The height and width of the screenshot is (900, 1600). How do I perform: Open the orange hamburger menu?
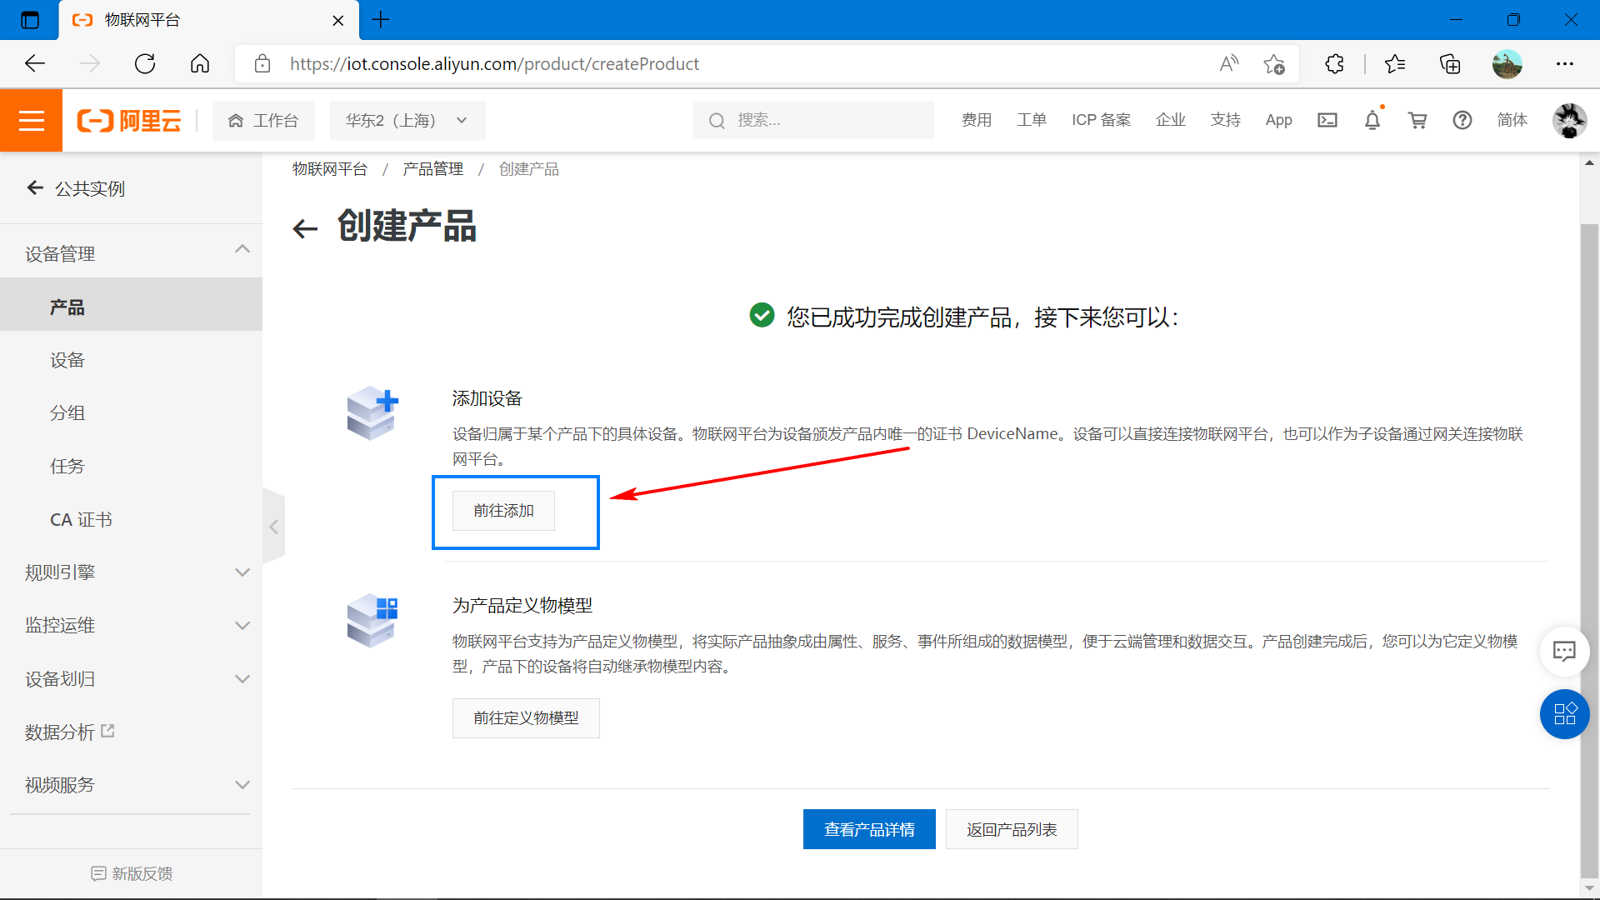point(31,121)
